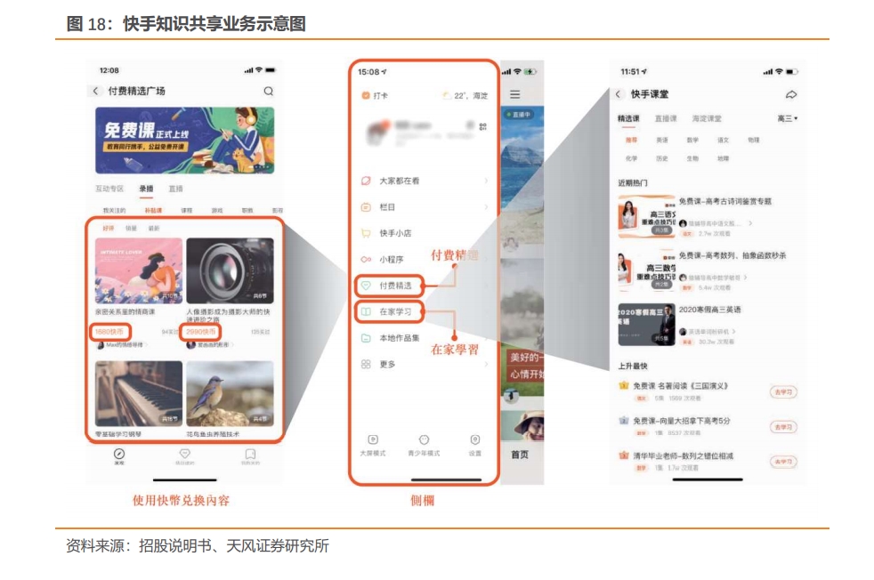Click the weather 22° 海淀 indicator
Screen dimensions: 874x580
[465, 96]
